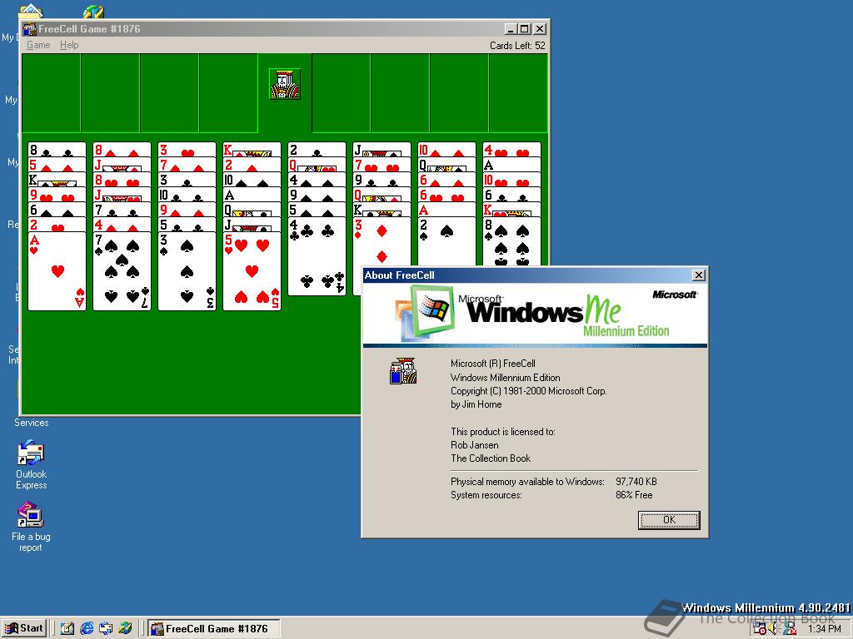Maximize the FreeCell game window
Image resolution: width=853 pixels, height=639 pixels.
[525, 29]
